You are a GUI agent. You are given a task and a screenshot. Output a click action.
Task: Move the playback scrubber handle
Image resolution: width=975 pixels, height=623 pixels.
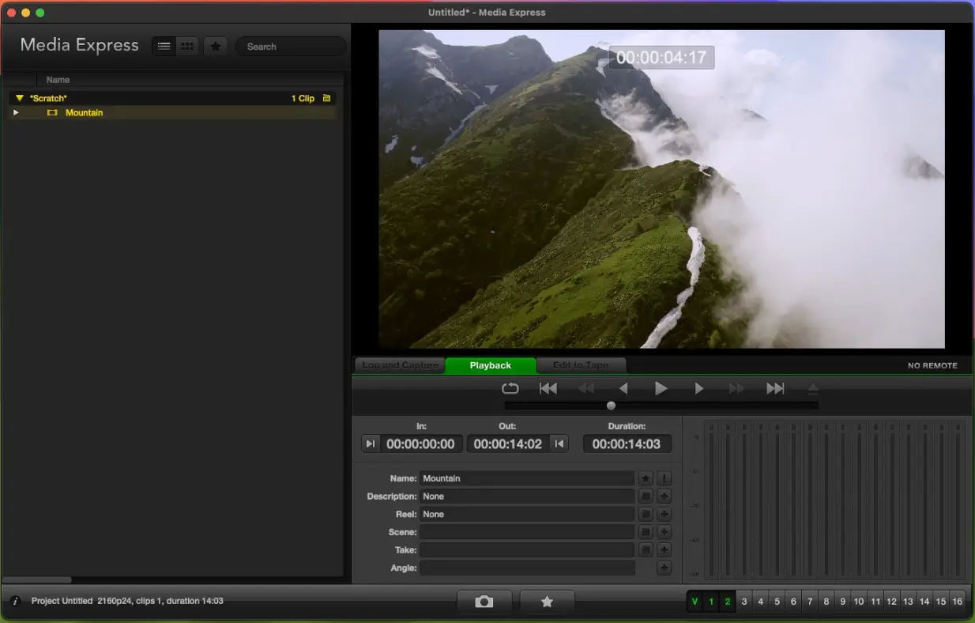pyautogui.click(x=611, y=406)
